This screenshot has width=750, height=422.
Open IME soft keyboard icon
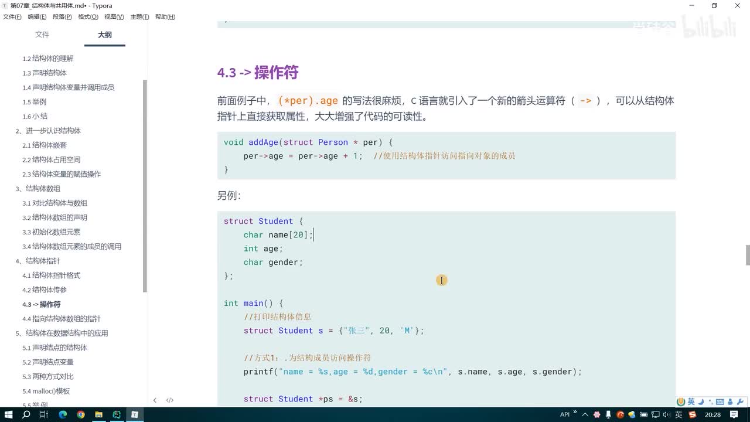[x=720, y=401]
